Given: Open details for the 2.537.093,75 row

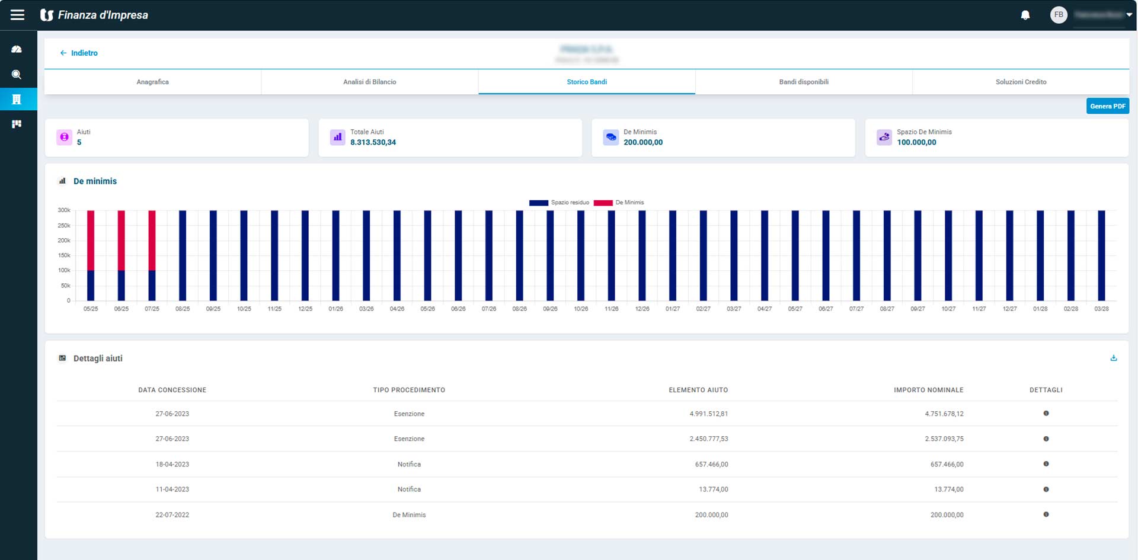Looking at the screenshot, I should tap(1046, 439).
